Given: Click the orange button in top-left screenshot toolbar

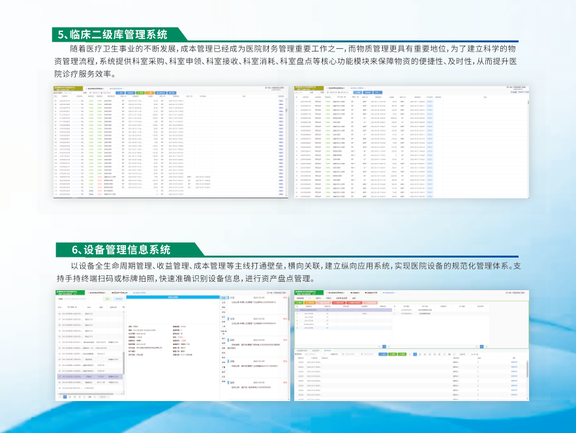Looking at the screenshot, I should 150,93.
